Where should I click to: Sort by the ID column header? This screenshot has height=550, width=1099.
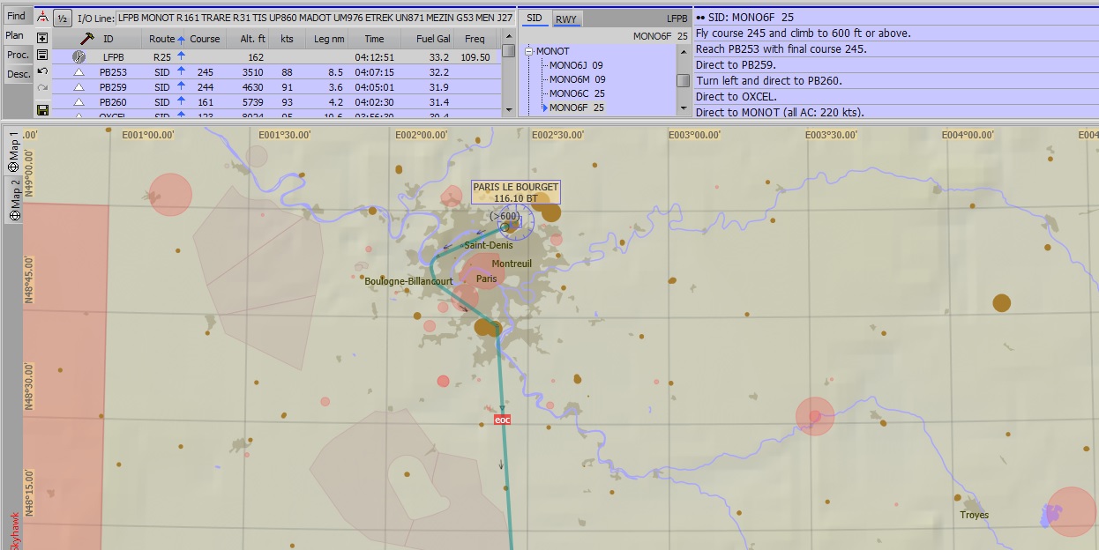pos(108,39)
